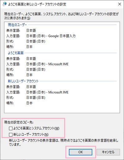
Task: Click the 現在の設定のコピー先 label
Action: coord(19,122)
